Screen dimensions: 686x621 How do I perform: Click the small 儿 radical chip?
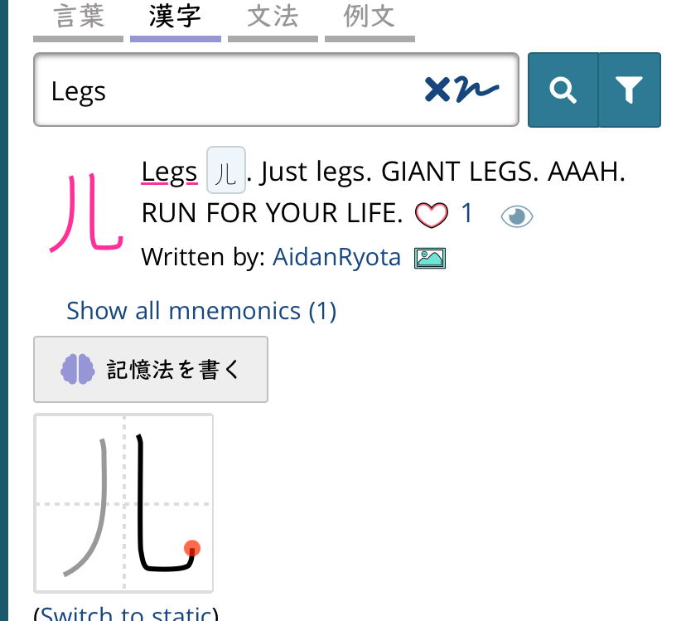[x=225, y=171]
